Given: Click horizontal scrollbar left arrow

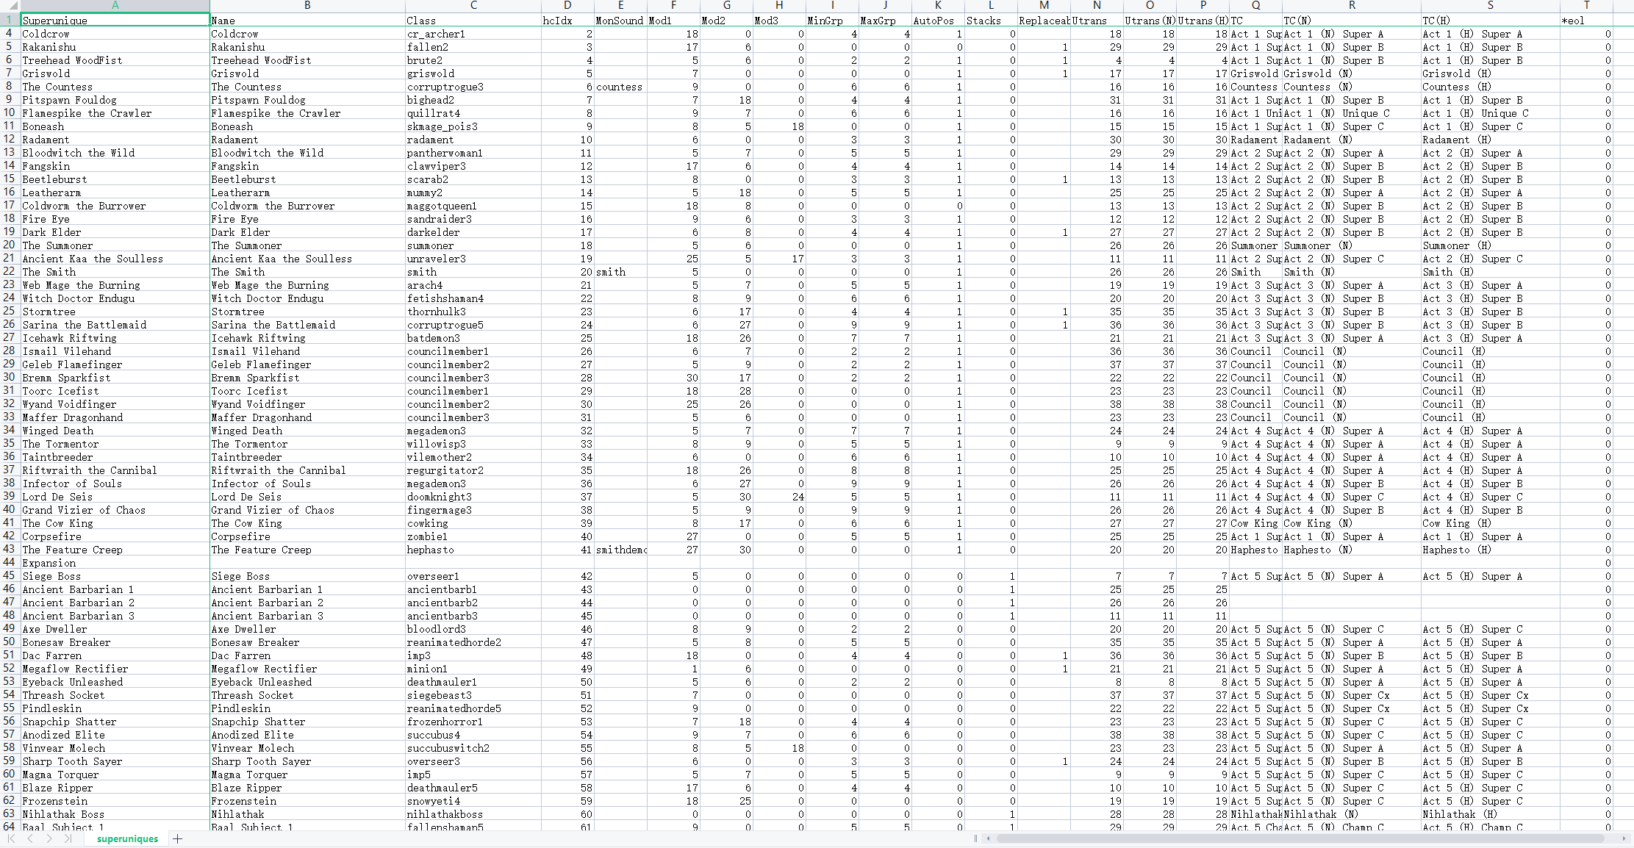Looking at the screenshot, I should pyautogui.click(x=988, y=838).
